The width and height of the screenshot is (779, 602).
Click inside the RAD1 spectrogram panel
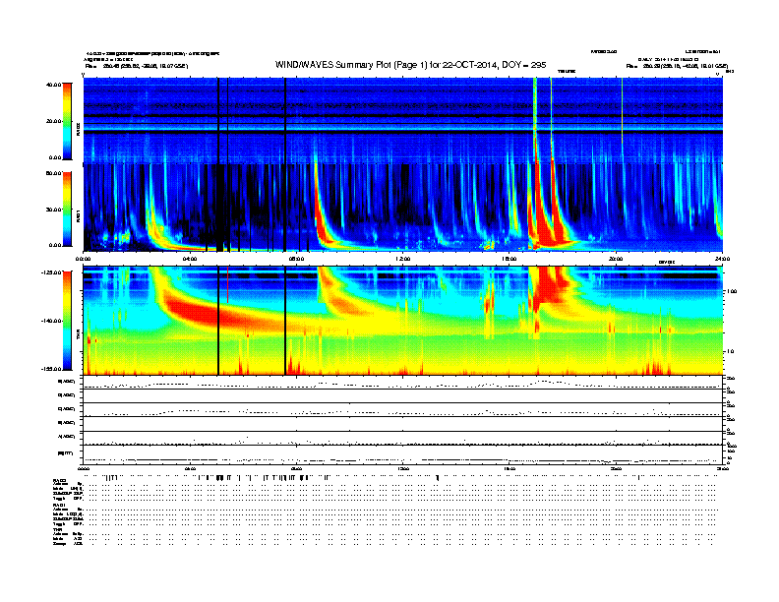coord(402,208)
